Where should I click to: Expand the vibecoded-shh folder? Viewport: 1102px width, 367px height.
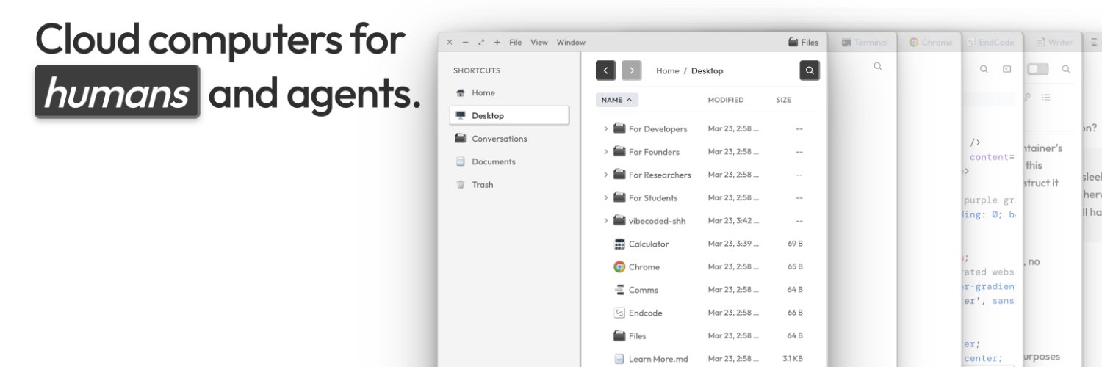tap(606, 221)
